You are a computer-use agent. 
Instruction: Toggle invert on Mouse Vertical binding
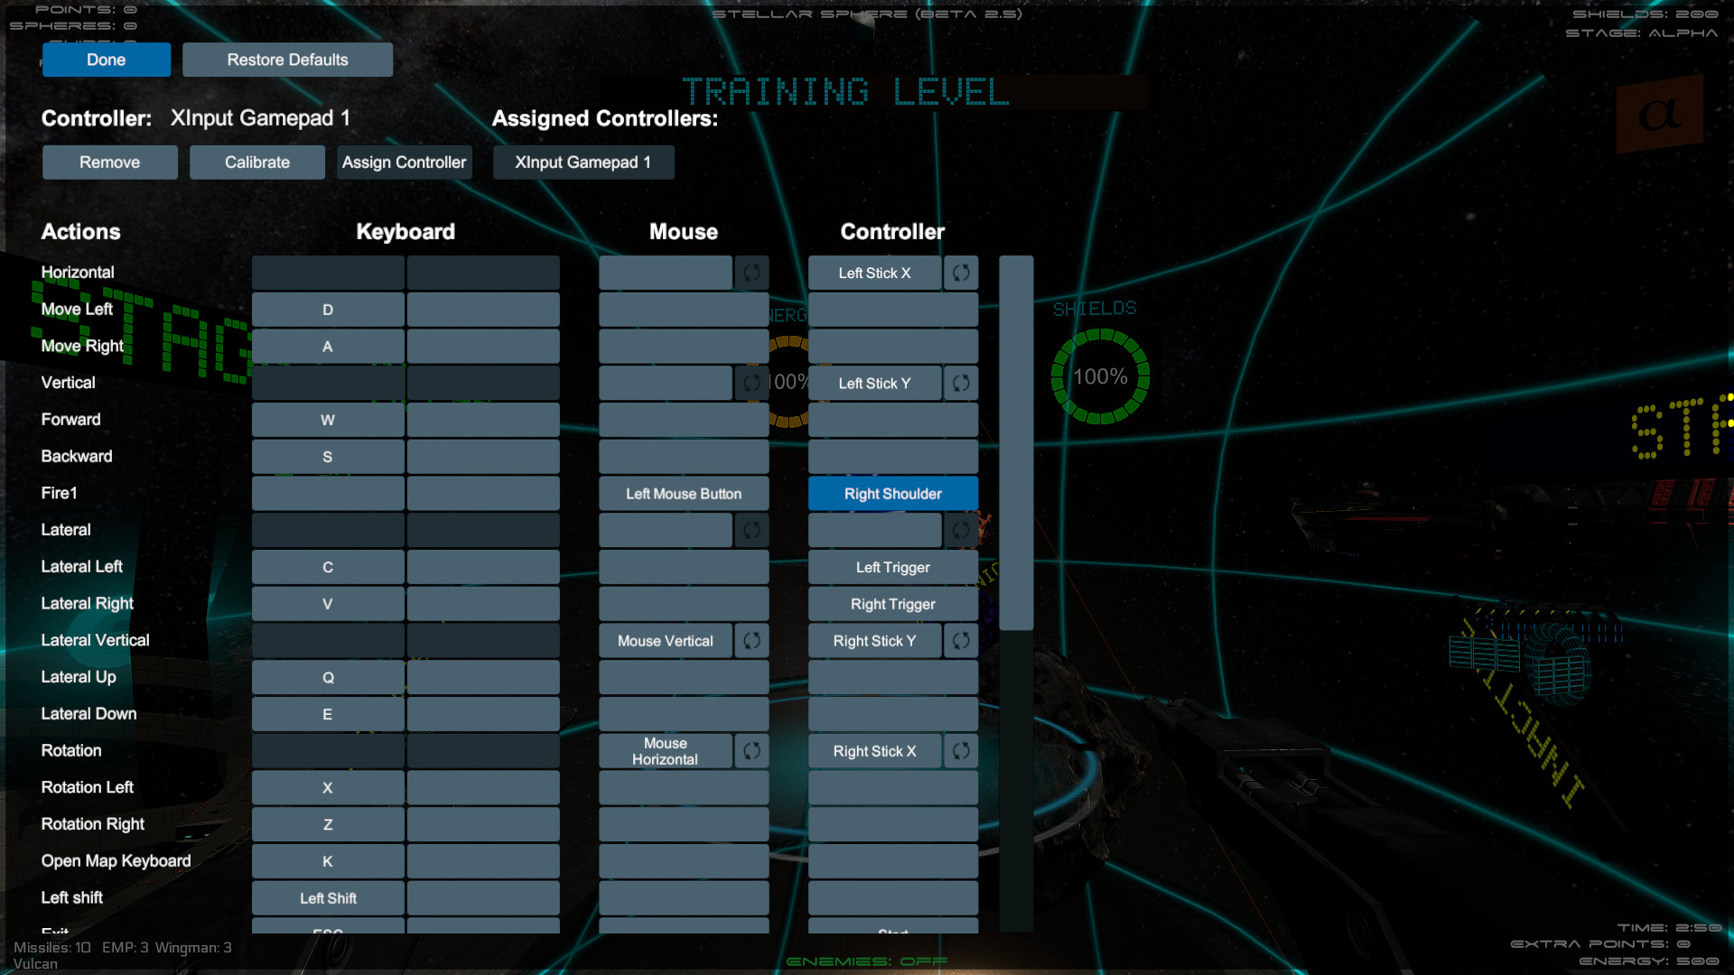tap(750, 640)
